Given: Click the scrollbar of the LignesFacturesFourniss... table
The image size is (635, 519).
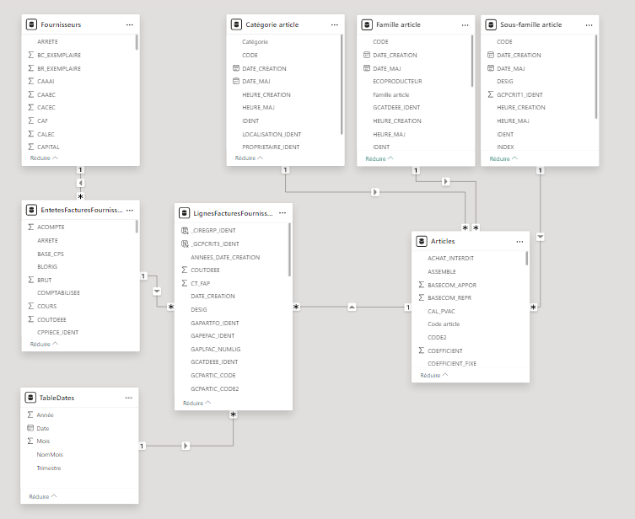Looking at the screenshot, I should pyautogui.click(x=289, y=253).
